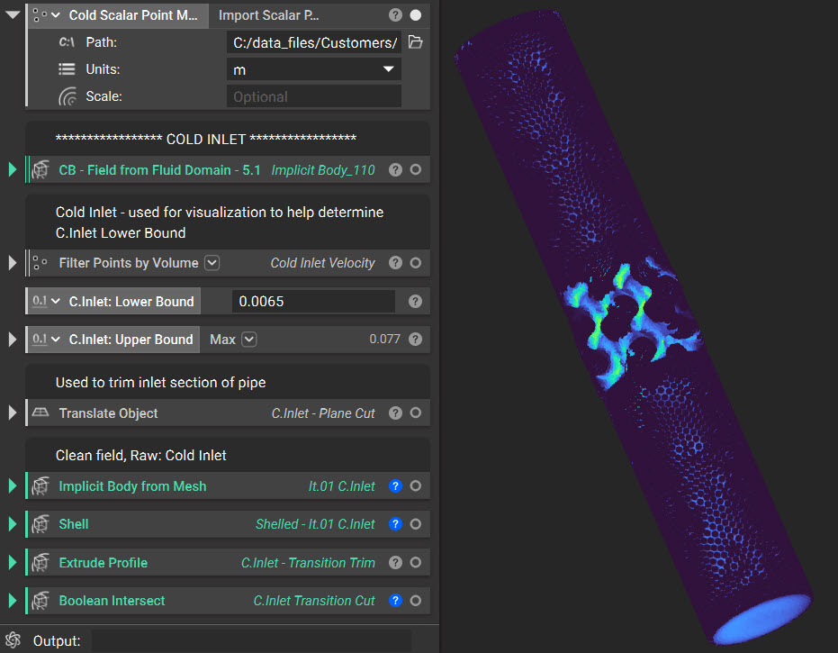838x653 pixels.
Task: Expand the Filter Points by Volume block
Action: [11, 263]
